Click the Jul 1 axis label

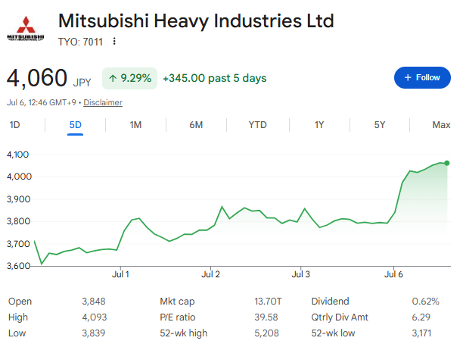120,274
